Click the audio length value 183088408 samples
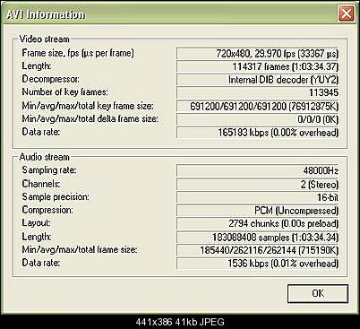Image resolution: width=360 pixels, height=329 pixels. coord(258,238)
